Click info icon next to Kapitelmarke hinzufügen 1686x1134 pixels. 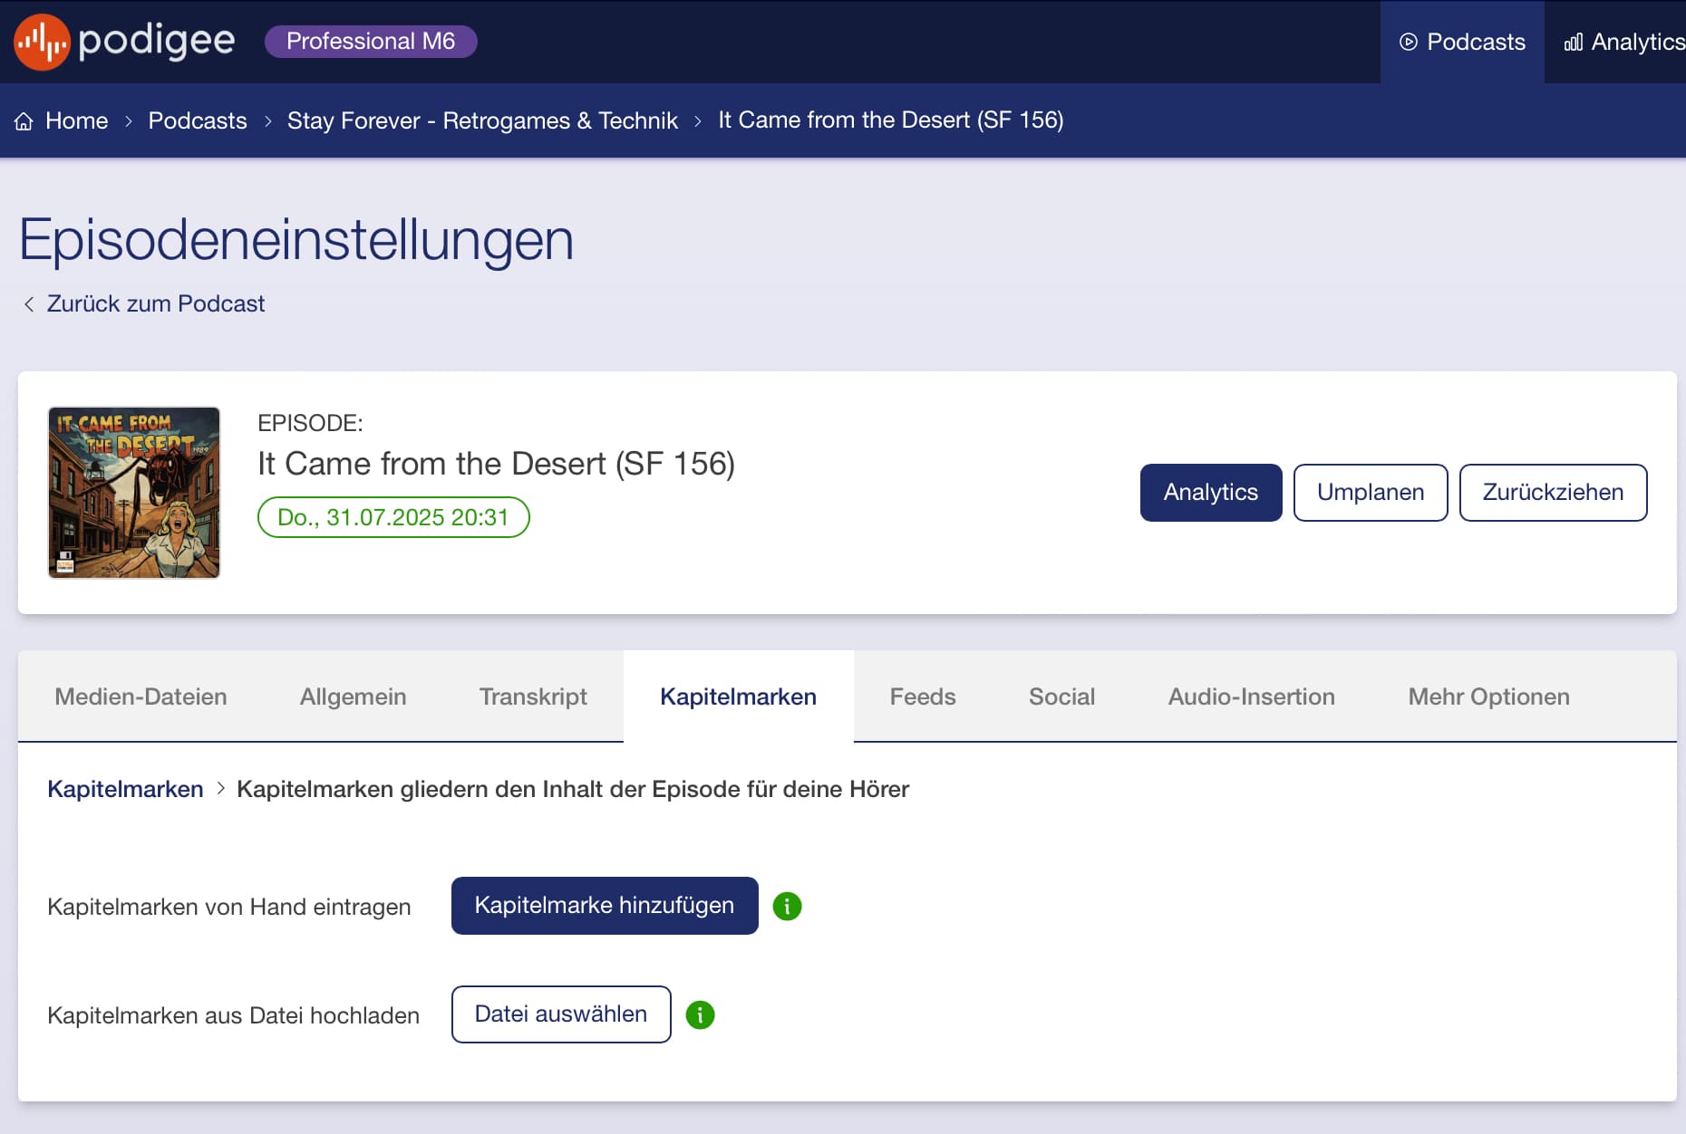[x=787, y=906]
